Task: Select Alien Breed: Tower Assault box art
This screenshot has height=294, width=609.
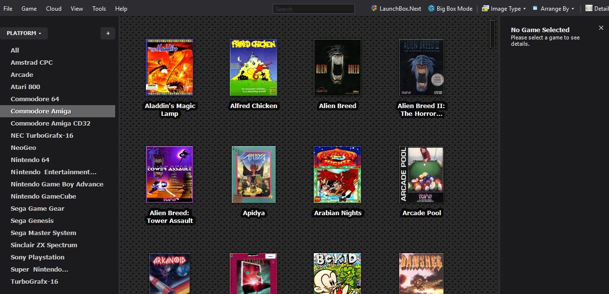Action: coord(170,175)
